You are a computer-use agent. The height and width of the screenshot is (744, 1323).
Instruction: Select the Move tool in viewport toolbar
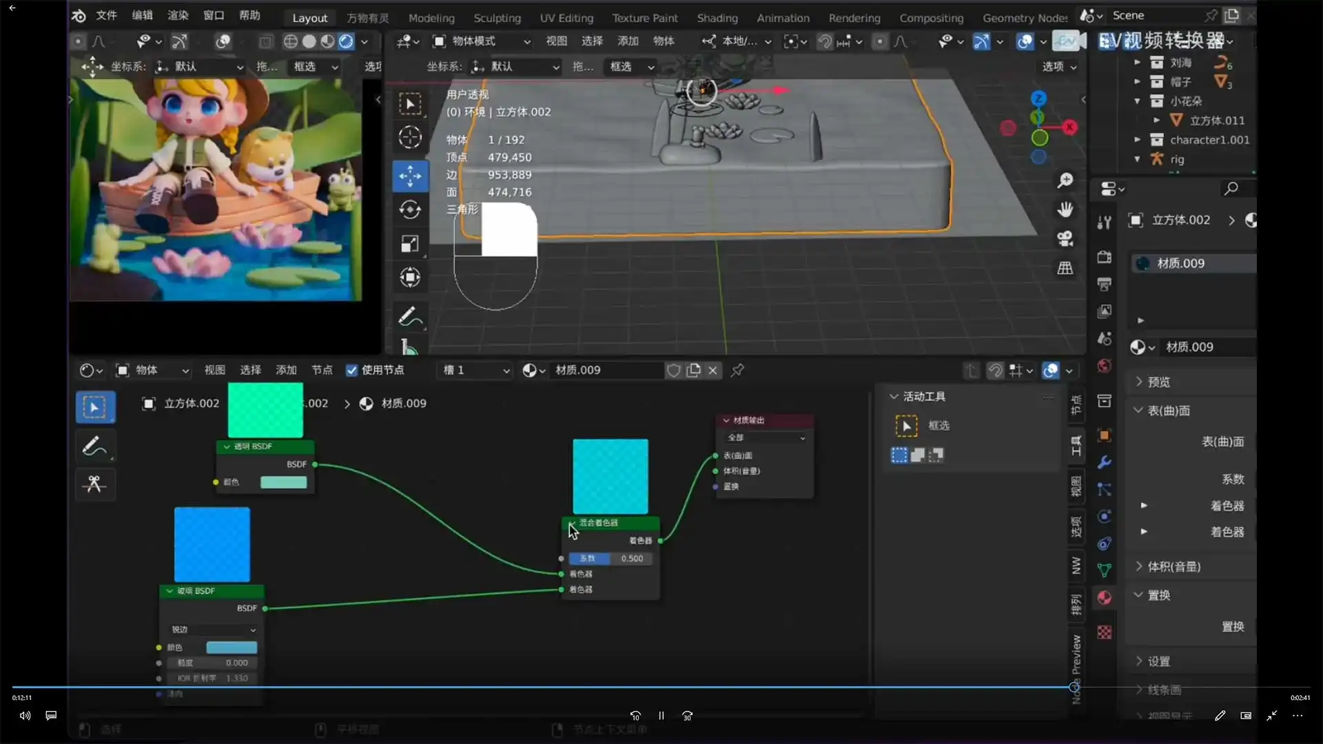[410, 176]
